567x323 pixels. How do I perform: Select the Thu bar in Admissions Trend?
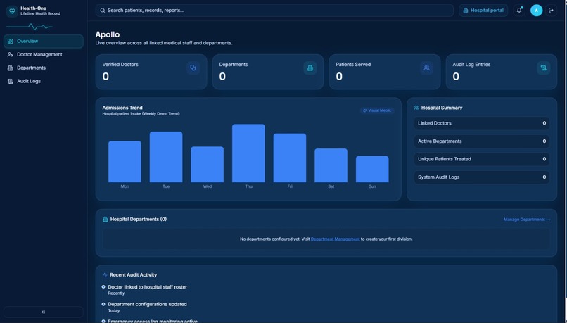(x=248, y=153)
